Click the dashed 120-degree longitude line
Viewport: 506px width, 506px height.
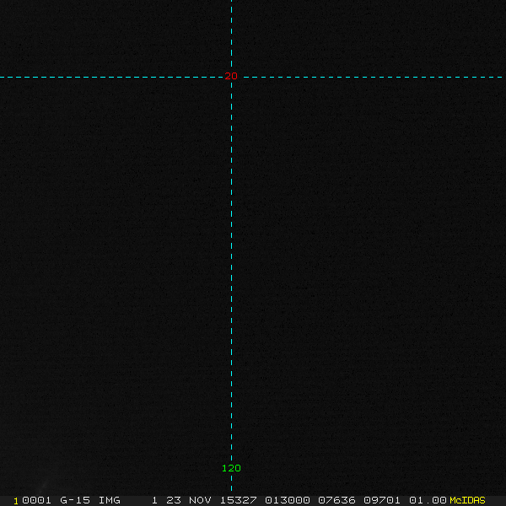pyautogui.click(x=231, y=258)
